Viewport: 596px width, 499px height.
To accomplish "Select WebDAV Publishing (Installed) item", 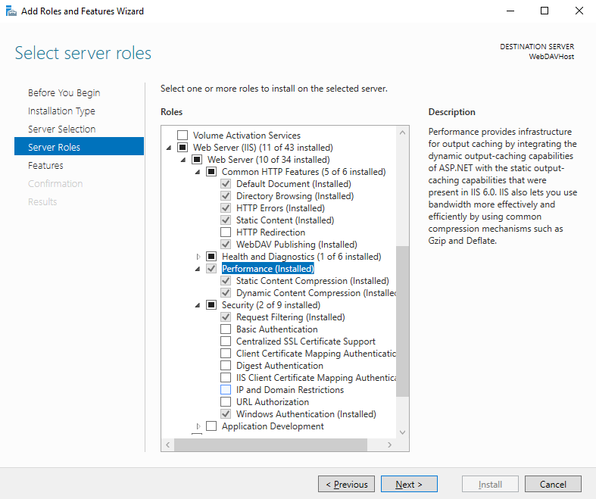I will click(297, 245).
